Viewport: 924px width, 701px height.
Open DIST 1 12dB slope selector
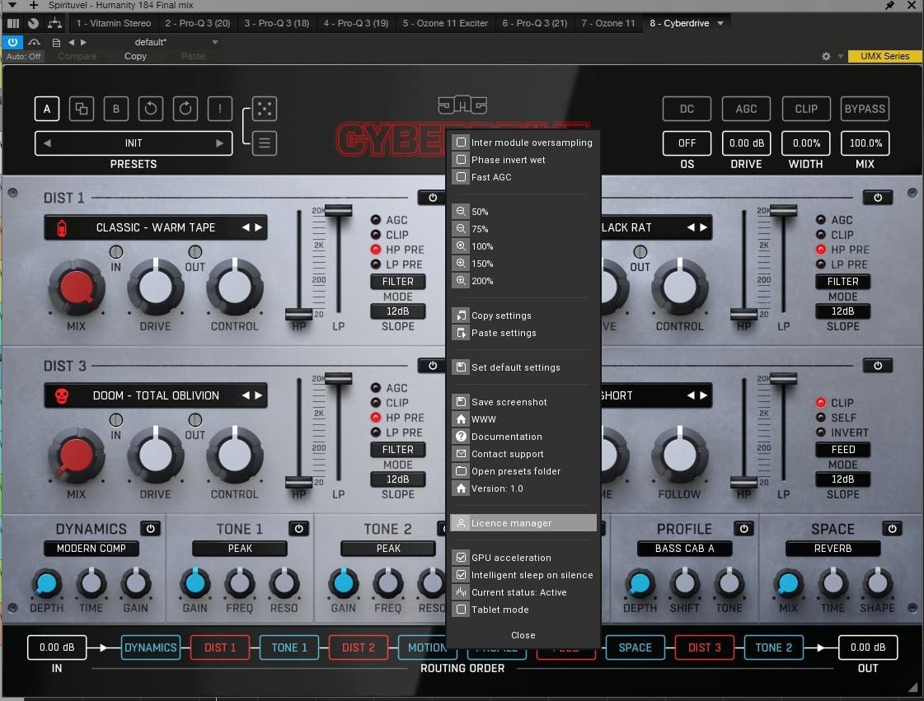[x=398, y=311]
